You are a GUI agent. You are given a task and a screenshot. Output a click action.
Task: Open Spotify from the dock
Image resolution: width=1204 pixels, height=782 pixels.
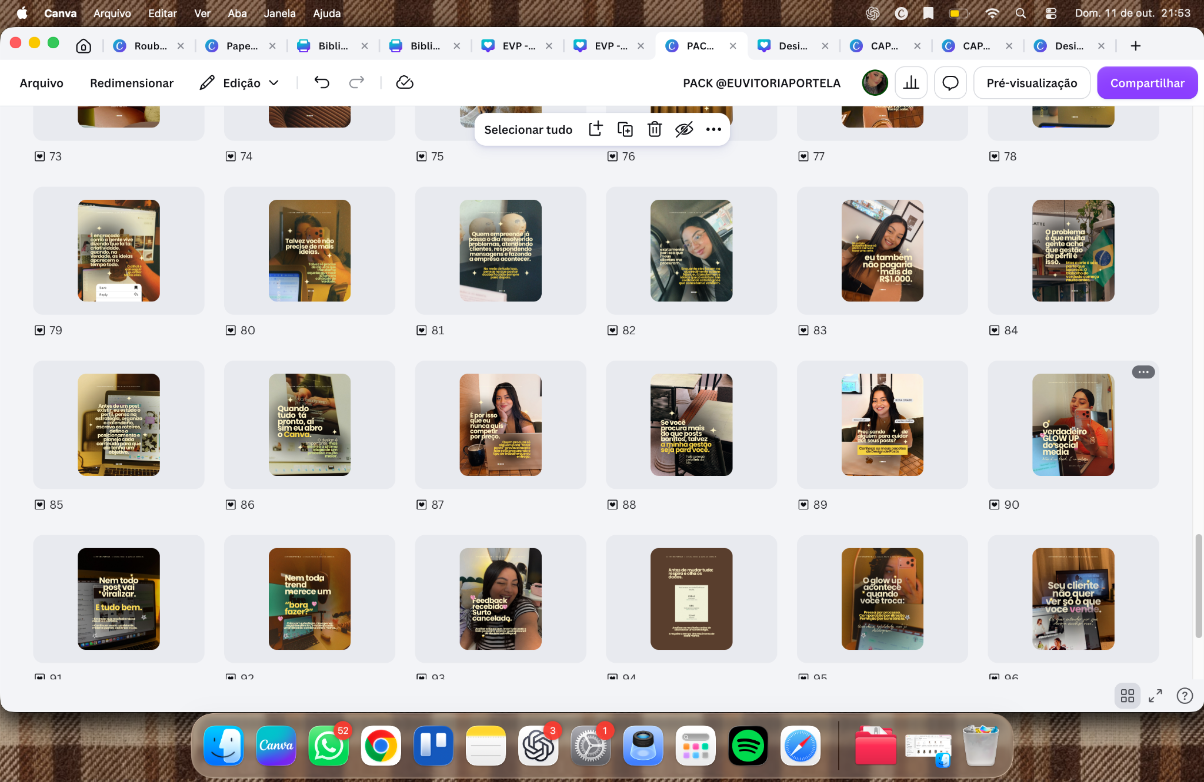click(748, 746)
